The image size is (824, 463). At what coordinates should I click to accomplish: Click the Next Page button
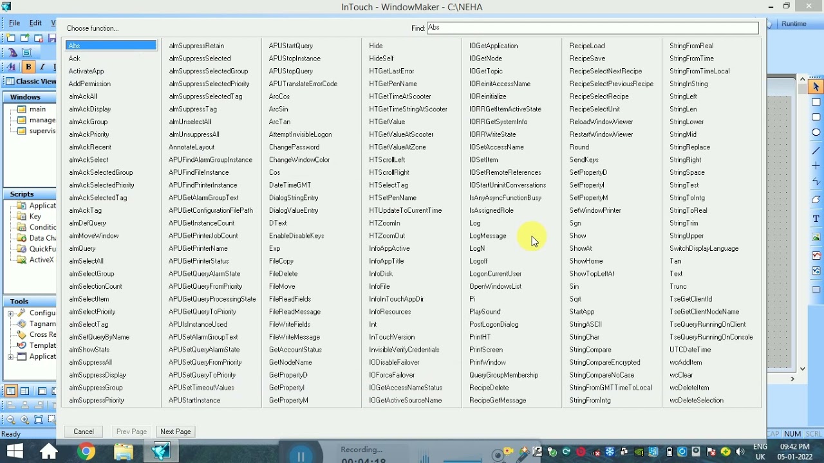(176, 431)
